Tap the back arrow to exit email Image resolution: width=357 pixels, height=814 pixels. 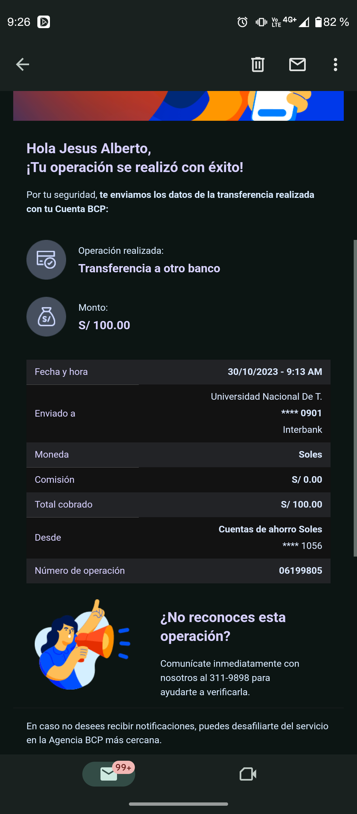pyautogui.click(x=22, y=65)
